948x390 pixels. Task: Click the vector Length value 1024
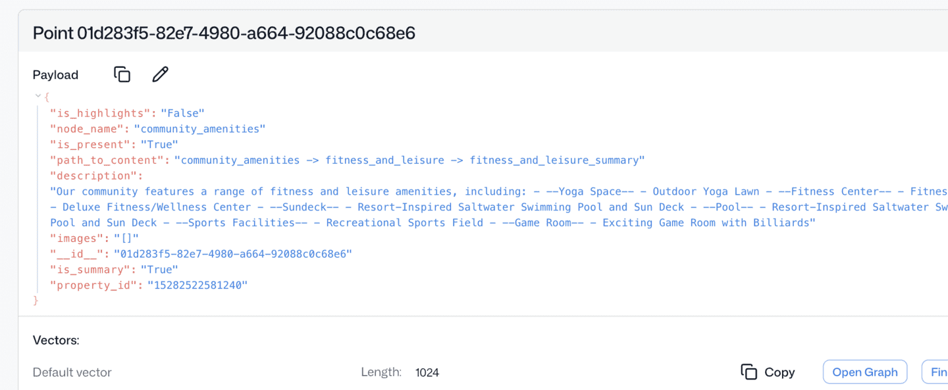(x=427, y=373)
